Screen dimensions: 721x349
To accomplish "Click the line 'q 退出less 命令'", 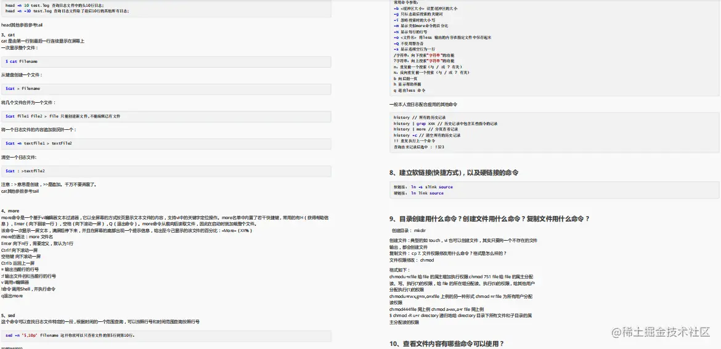I will 410,90.
